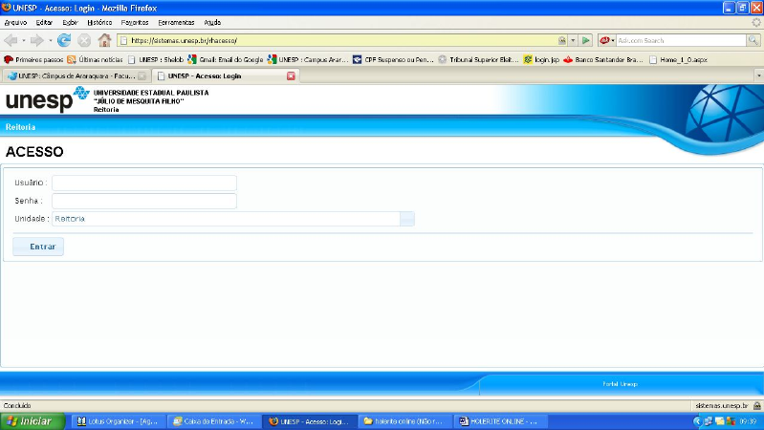Open the search engine selector dropdown

(x=608, y=40)
